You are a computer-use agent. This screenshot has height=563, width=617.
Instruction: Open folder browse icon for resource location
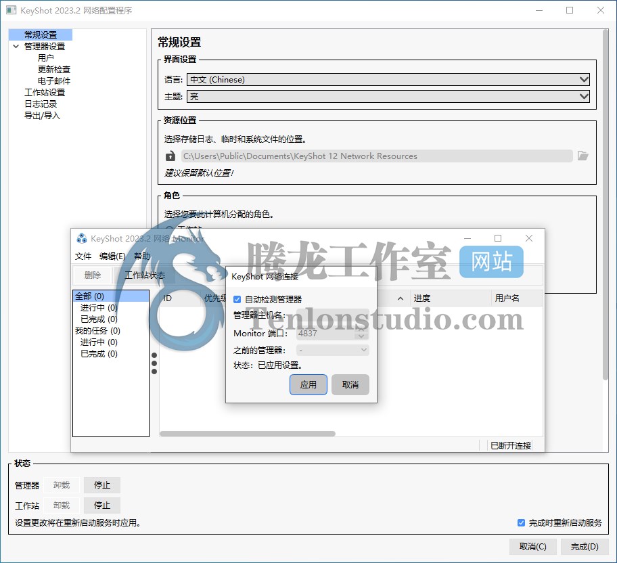[582, 156]
